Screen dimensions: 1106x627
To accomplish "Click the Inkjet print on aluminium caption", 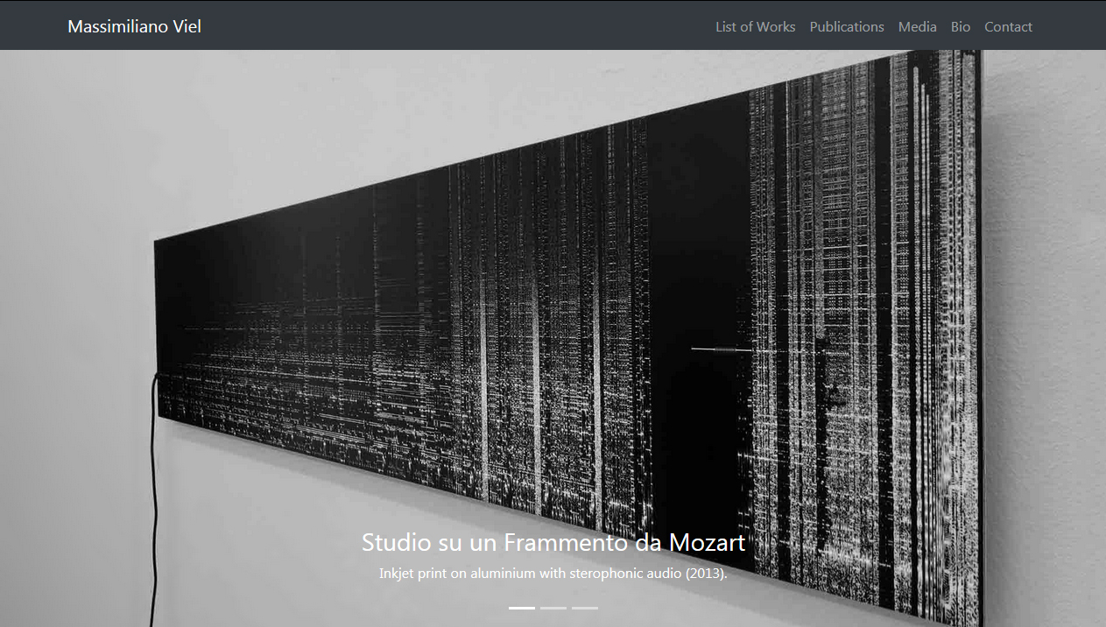I will pos(553,574).
